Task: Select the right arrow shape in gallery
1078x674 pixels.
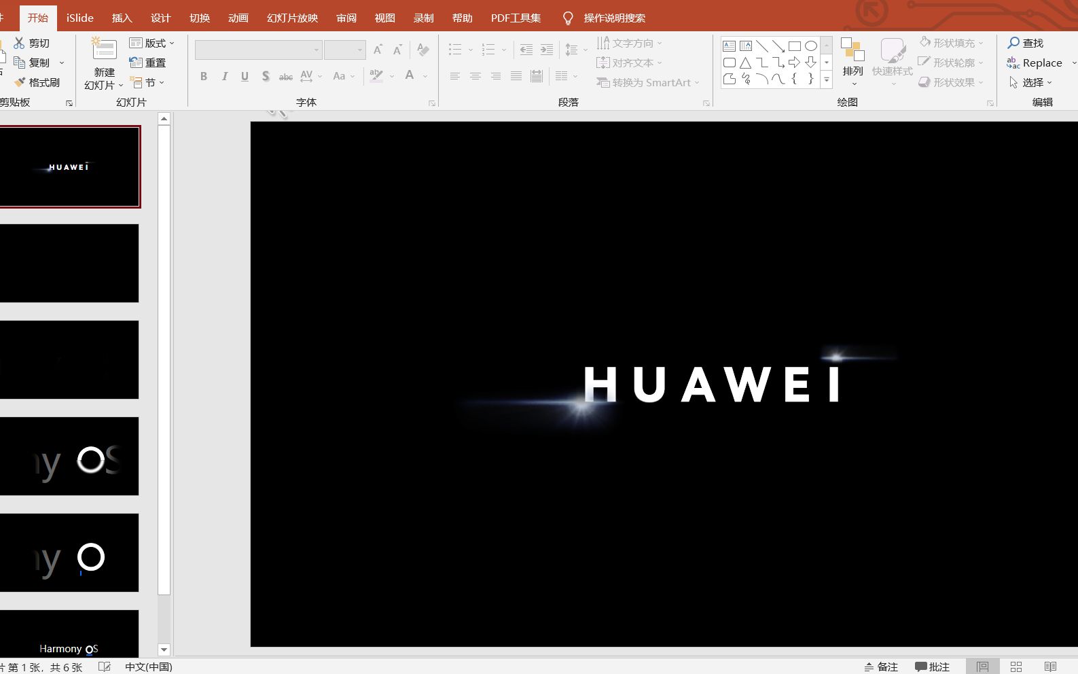Action: (794, 63)
